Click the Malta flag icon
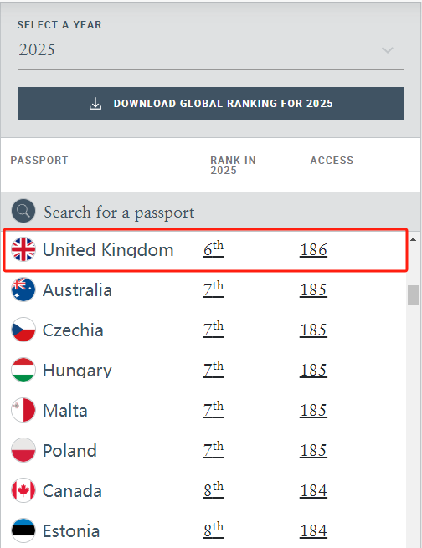The width and height of the screenshot is (422, 548). (23, 410)
